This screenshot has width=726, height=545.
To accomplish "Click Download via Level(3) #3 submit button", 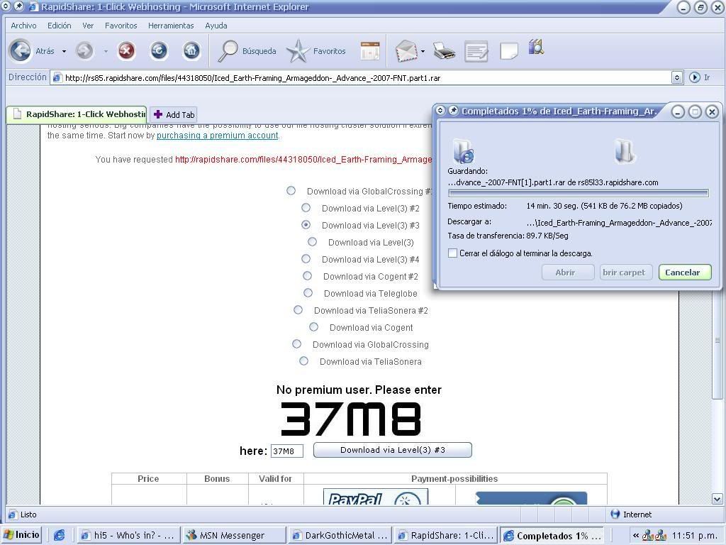I will pos(393,450).
